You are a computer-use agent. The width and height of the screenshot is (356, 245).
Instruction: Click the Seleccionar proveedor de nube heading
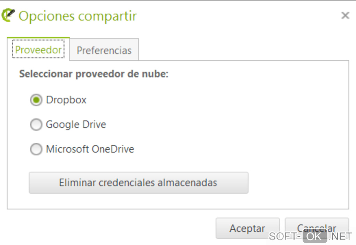tap(94, 74)
